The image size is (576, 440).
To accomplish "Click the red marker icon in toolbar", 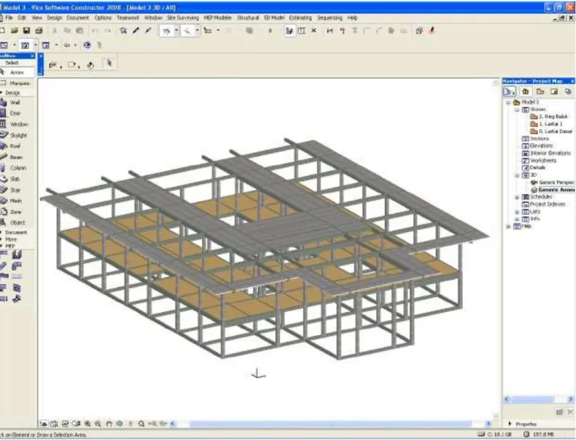I will [432, 31].
